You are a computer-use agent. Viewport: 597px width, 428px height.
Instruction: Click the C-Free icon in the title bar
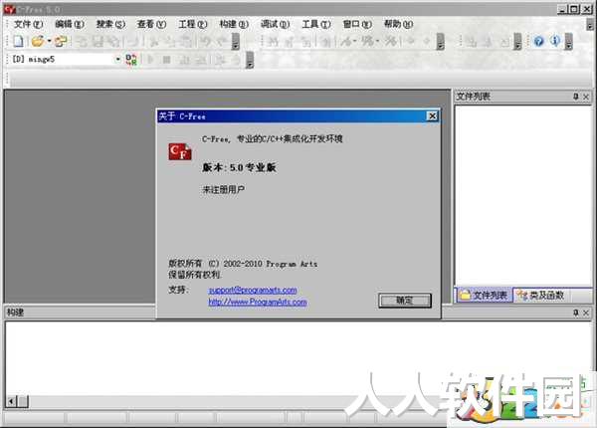click(x=9, y=9)
